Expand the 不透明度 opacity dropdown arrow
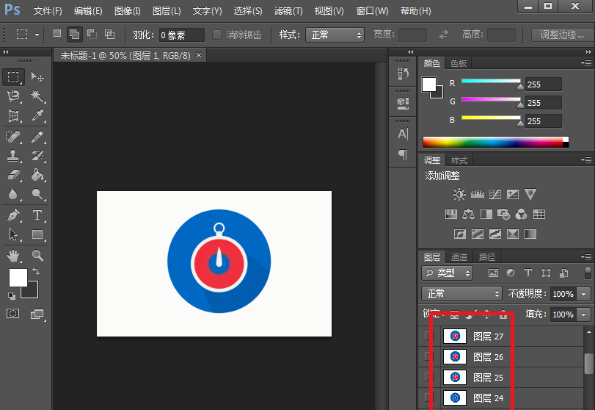 [x=584, y=293]
